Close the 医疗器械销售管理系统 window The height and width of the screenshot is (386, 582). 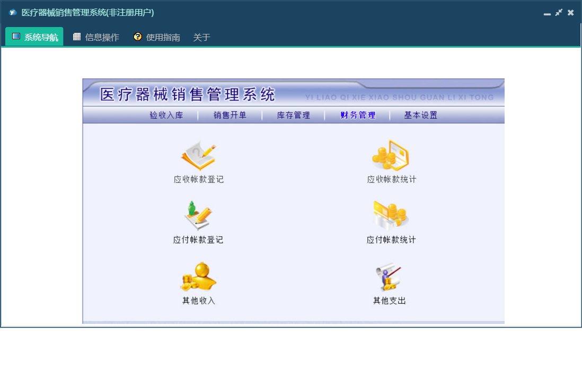[571, 13]
